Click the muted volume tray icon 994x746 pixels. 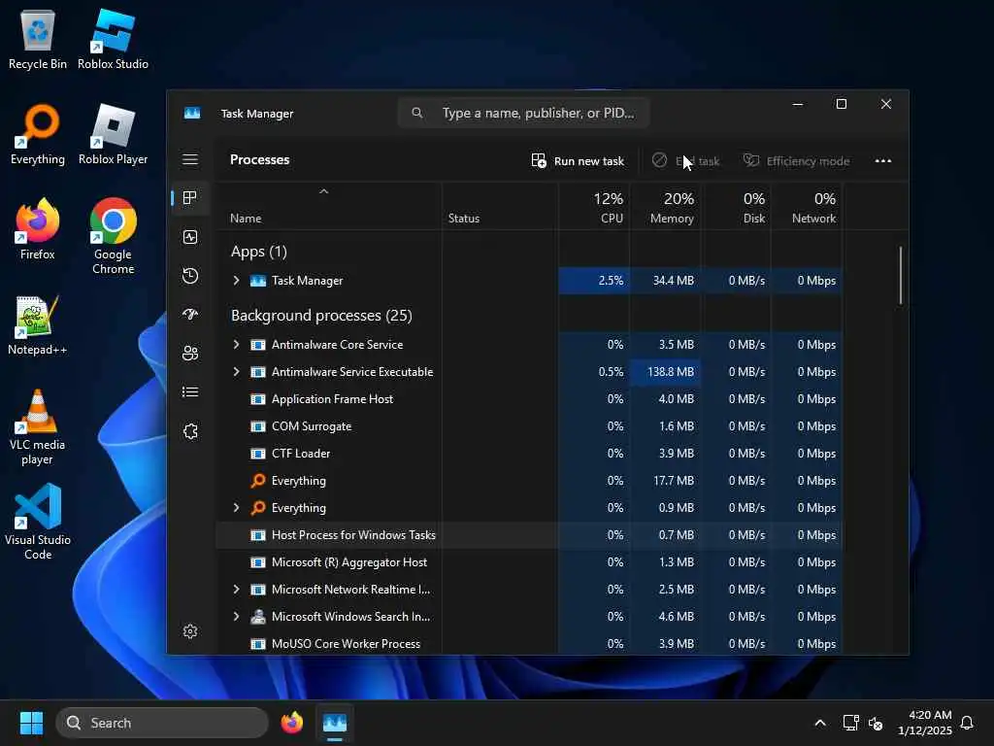[x=877, y=723]
